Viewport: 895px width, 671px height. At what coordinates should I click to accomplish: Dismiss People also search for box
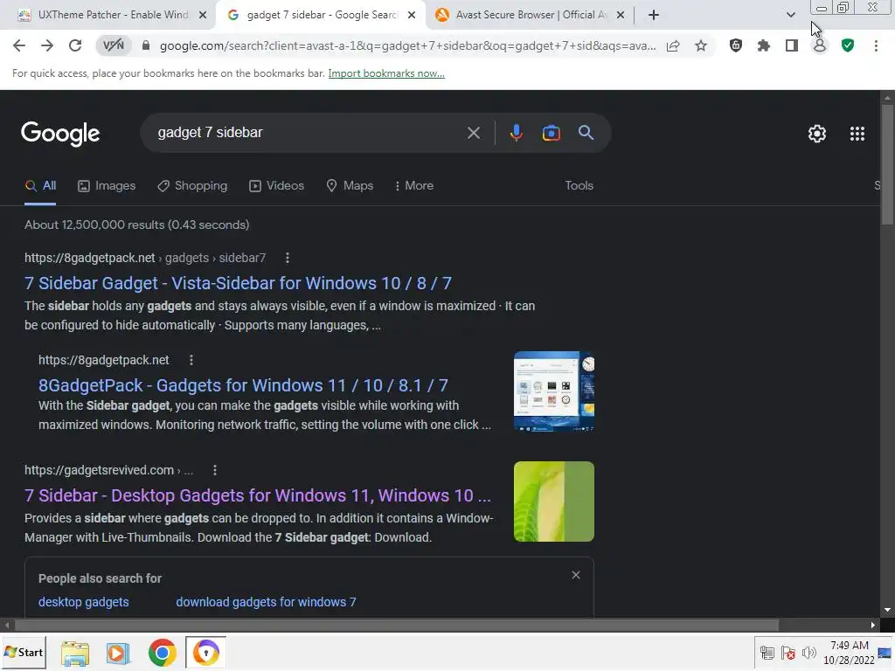(576, 575)
